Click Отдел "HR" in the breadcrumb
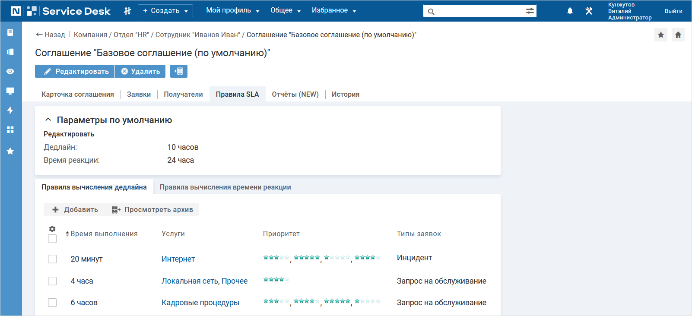The width and height of the screenshot is (692, 316). pyautogui.click(x=131, y=35)
